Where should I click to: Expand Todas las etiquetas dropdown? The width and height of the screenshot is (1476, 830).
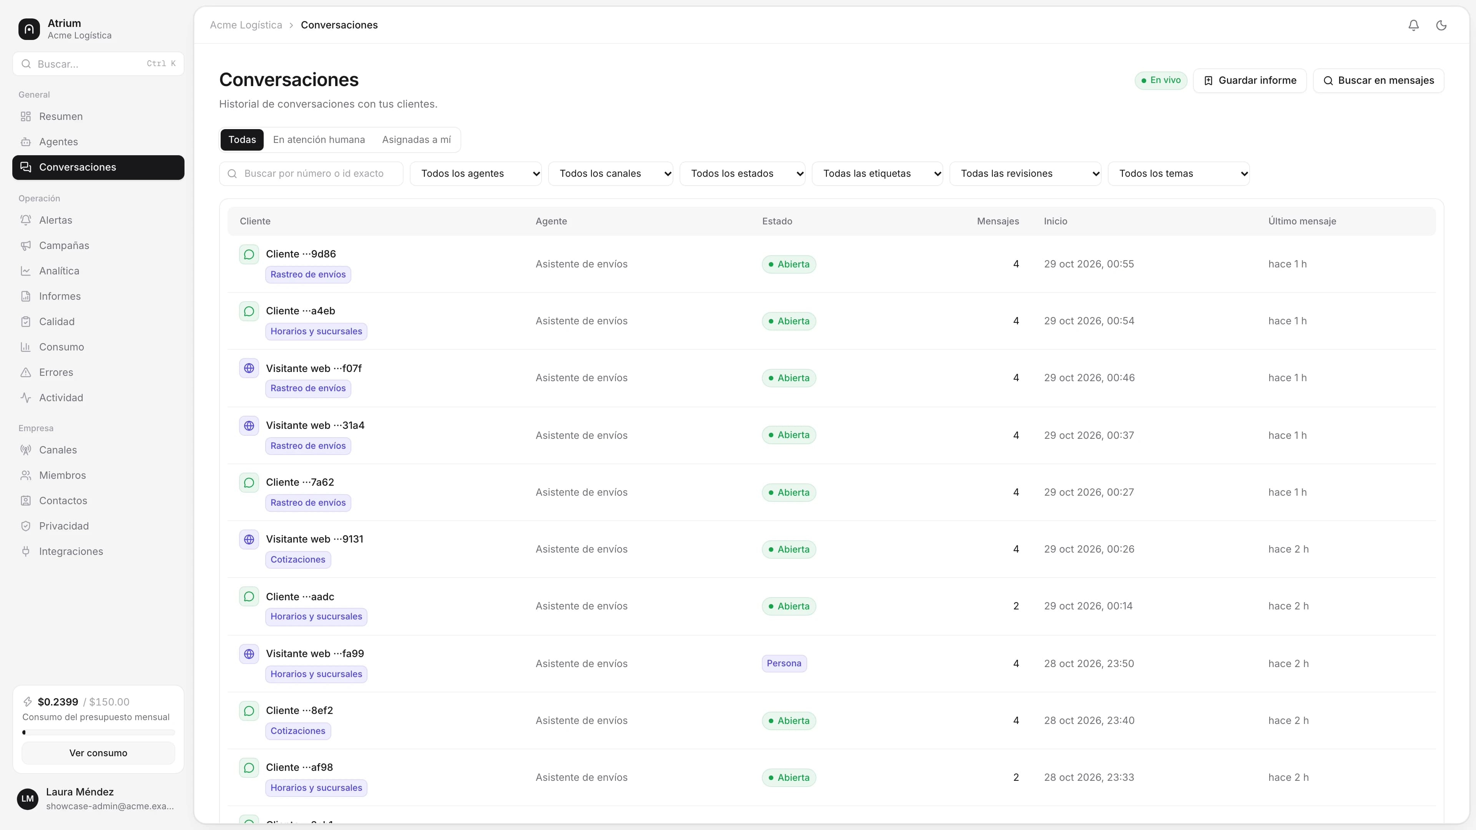(x=877, y=174)
